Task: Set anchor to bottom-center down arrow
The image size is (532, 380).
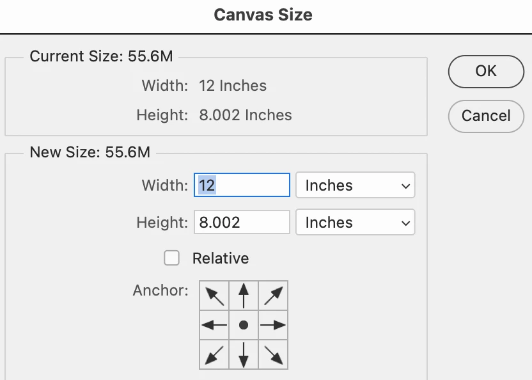Action: click(x=244, y=354)
